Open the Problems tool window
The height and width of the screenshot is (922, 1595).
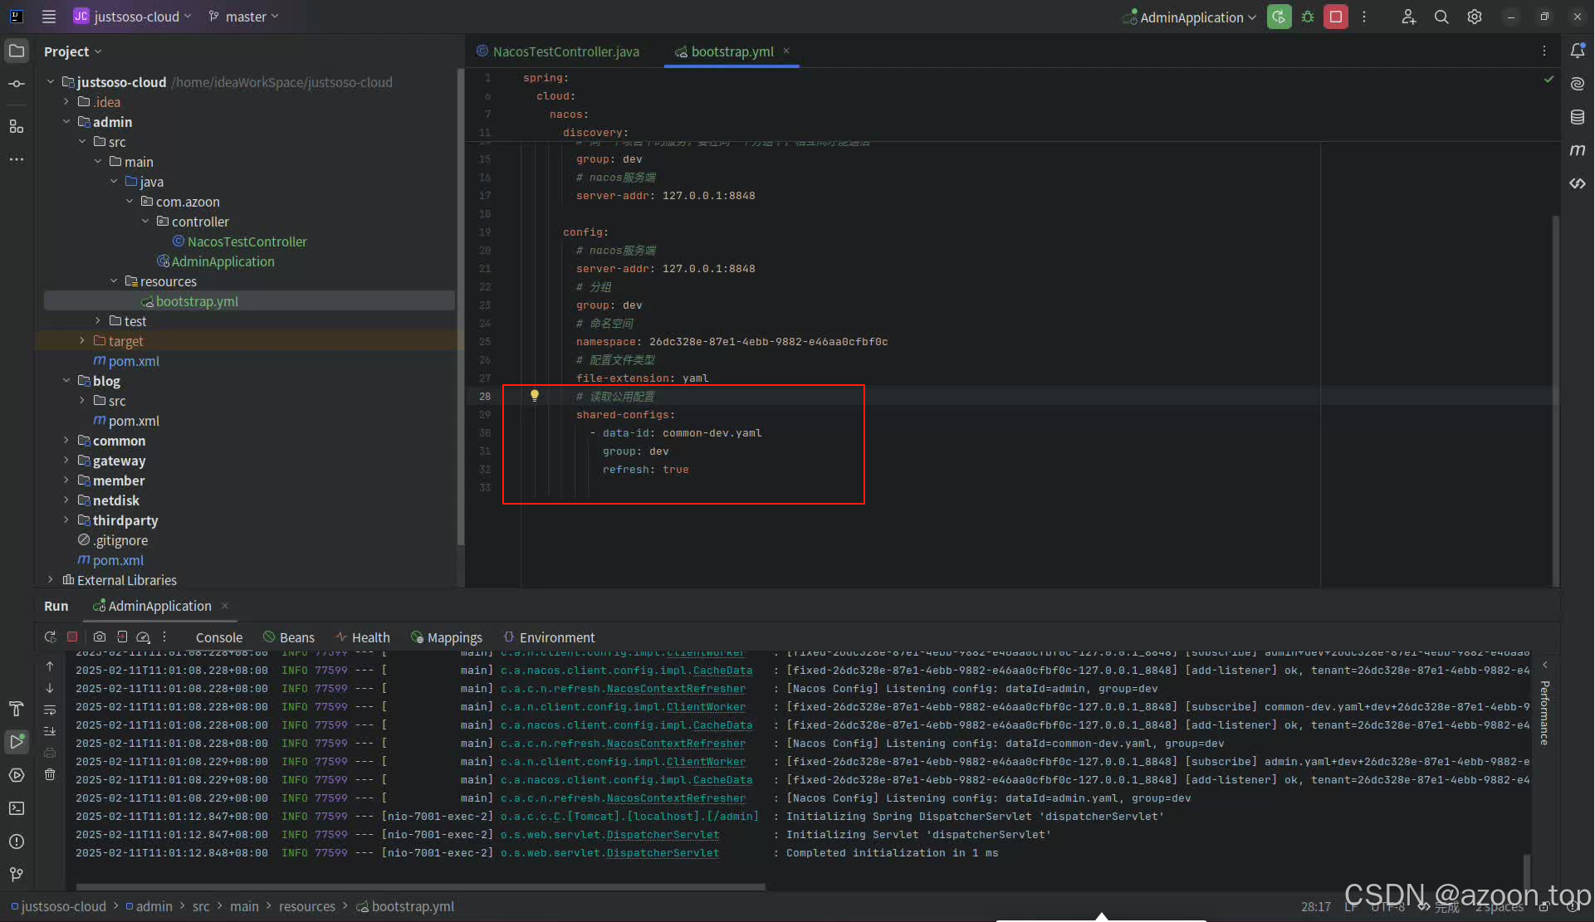pyautogui.click(x=17, y=842)
